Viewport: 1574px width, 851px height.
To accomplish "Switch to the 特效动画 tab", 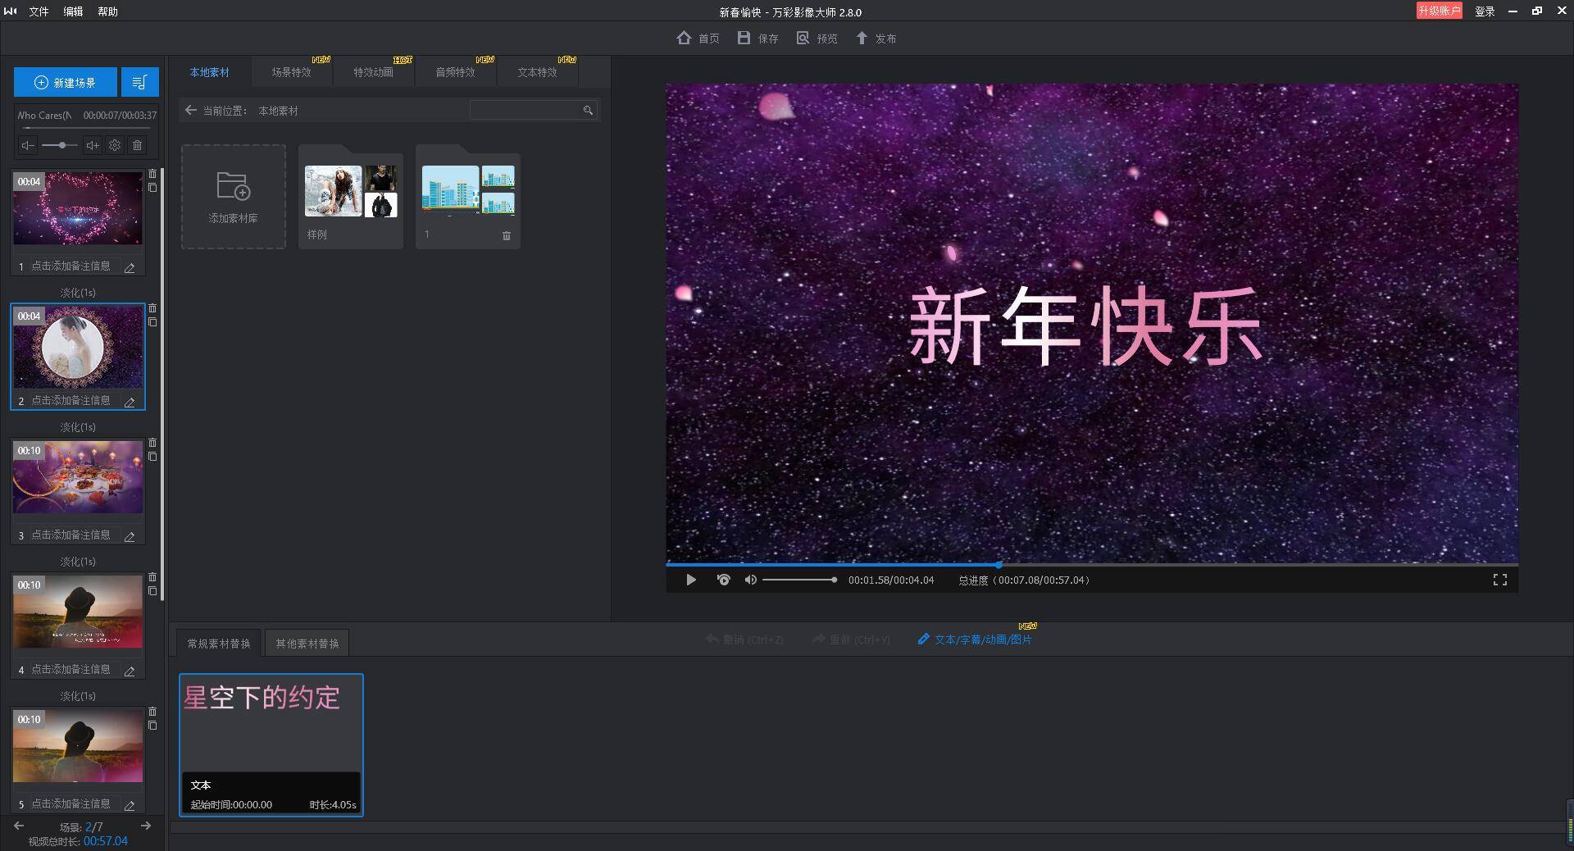I will click(373, 72).
